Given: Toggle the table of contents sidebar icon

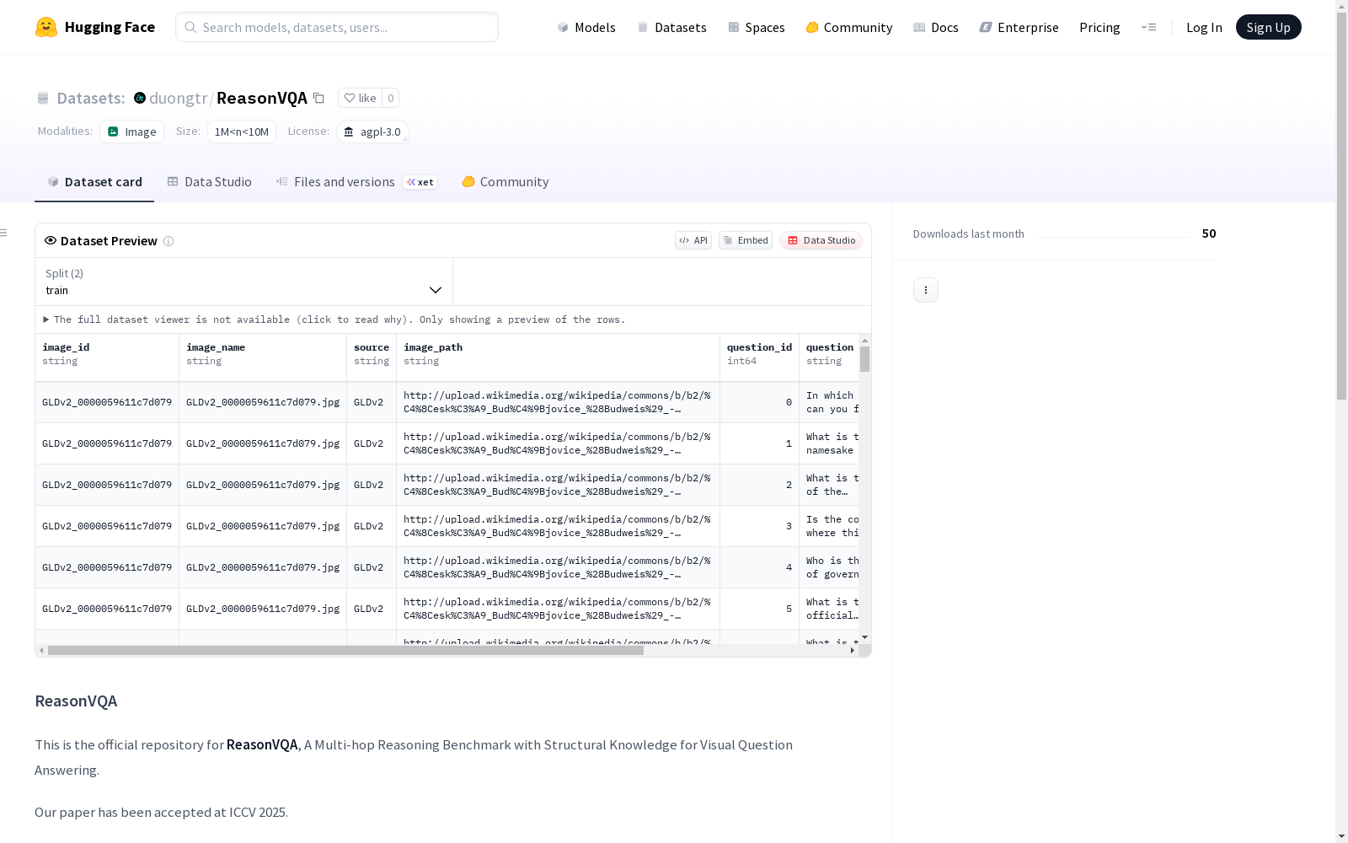Looking at the screenshot, I should pyautogui.click(x=4, y=233).
